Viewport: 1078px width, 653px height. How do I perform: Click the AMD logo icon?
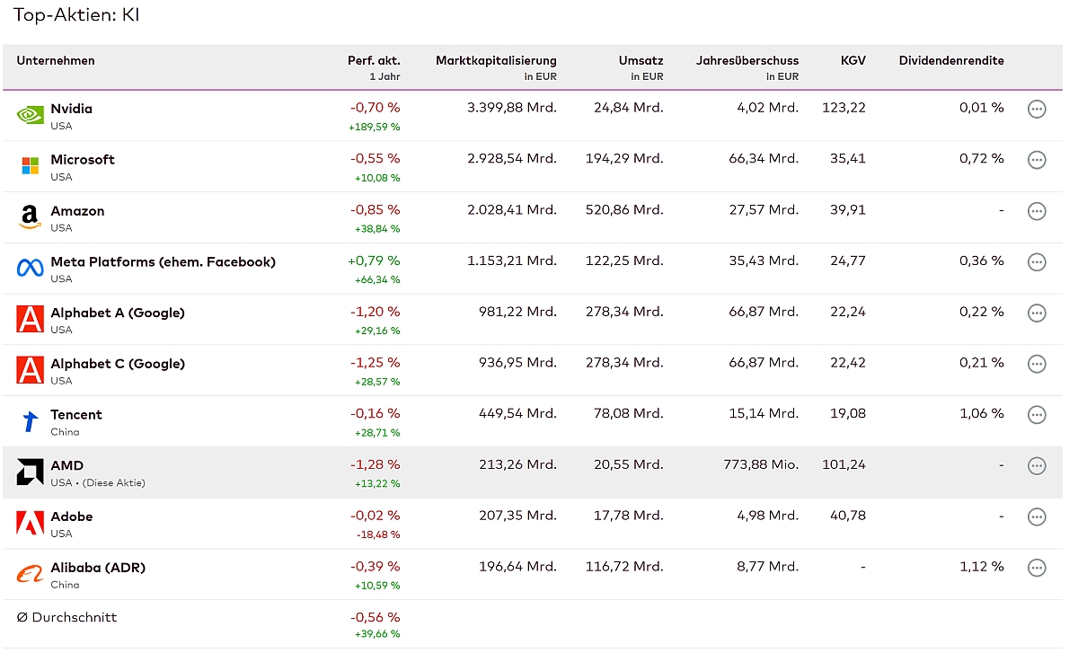[30, 472]
